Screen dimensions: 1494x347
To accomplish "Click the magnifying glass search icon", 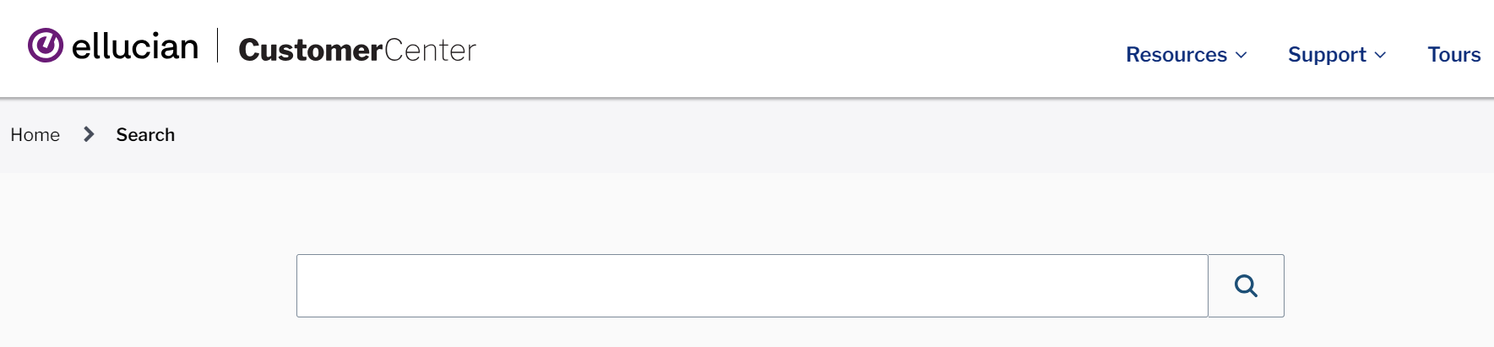I will pyautogui.click(x=1246, y=286).
